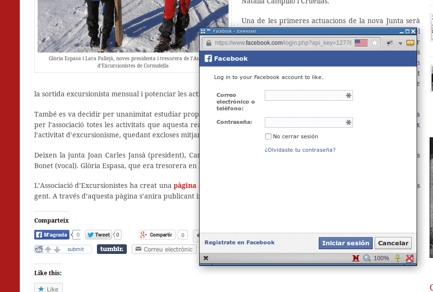Click the red-crossed black icon in status bar

click(356, 258)
